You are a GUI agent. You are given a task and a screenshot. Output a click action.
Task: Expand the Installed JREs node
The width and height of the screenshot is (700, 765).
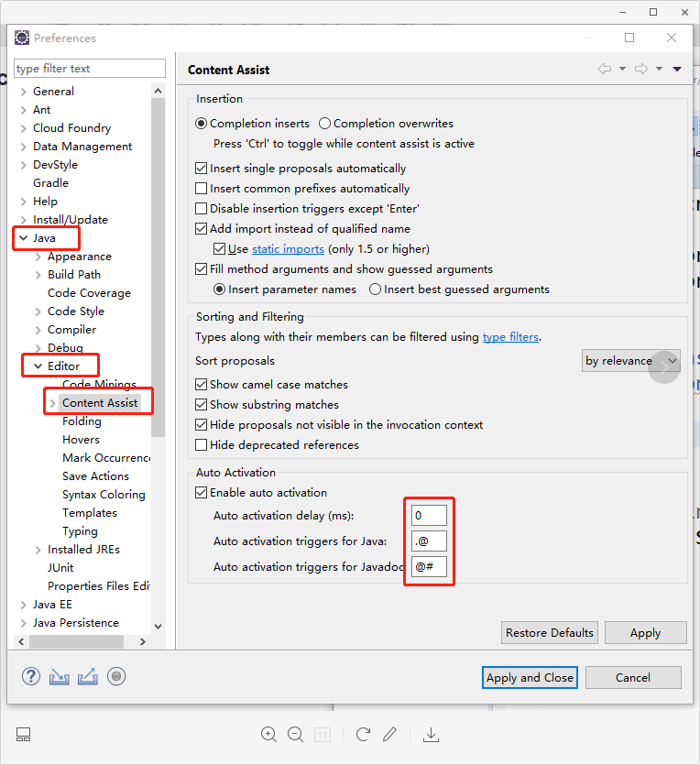coord(38,550)
